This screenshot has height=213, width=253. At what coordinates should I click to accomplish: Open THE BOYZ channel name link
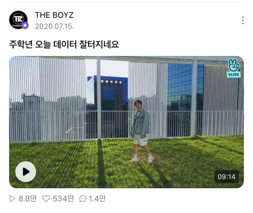[54, 15]
